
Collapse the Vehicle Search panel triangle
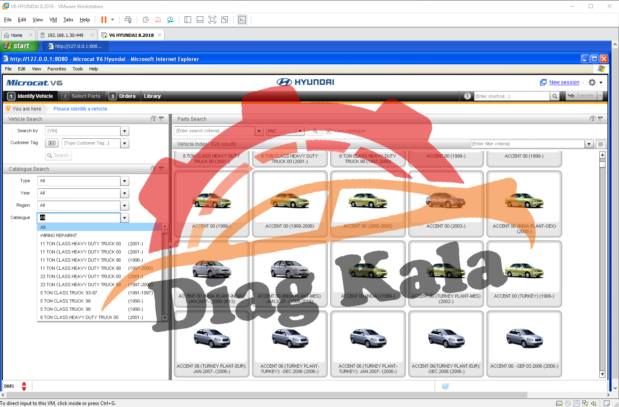pyautogui.click(x=162, y=119)
